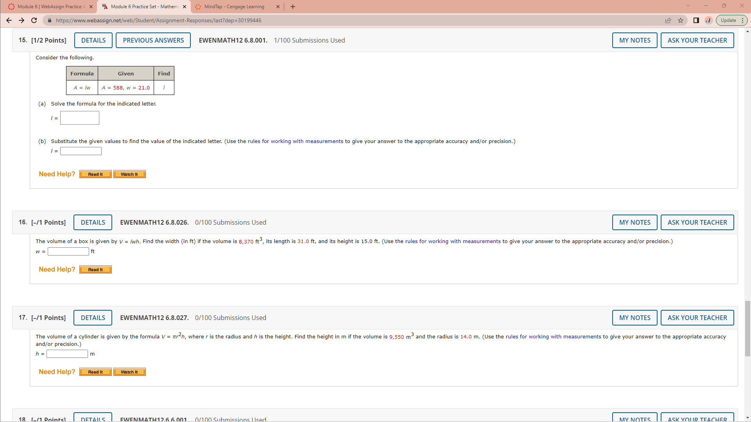Switch to MindTap - Cengage Learning tab
751x422 pixels.
[x=234, y=7]
